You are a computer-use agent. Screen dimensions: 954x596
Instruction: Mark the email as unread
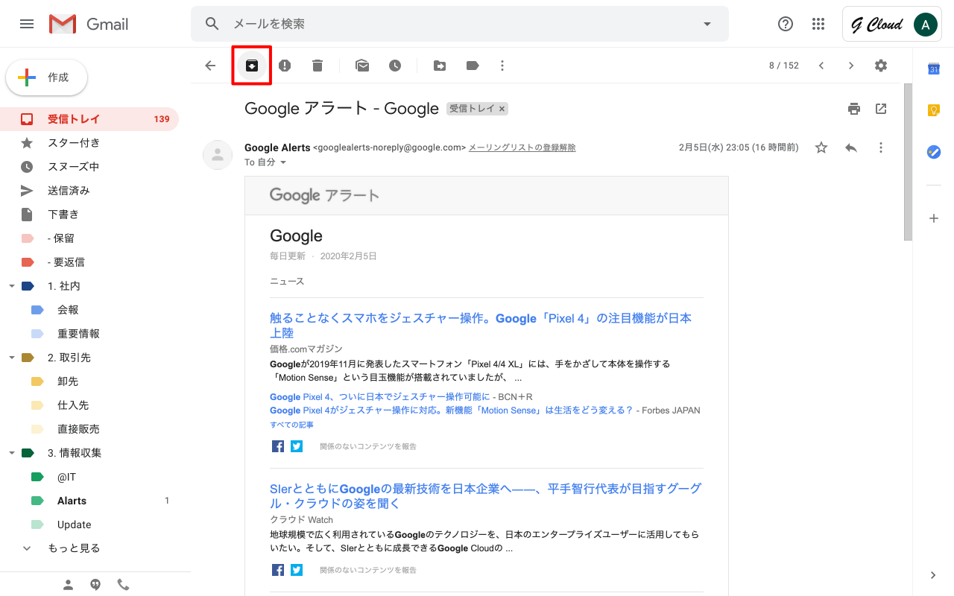[362, 66]
